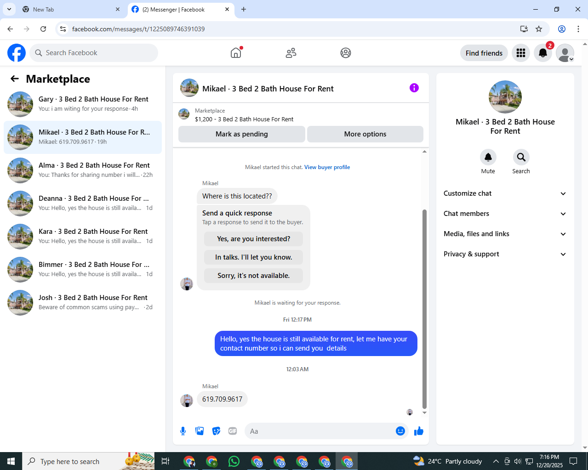This screenshot has width=588, height=470.
Task: Open the Facebook home logo
Action: coord(17,53)
